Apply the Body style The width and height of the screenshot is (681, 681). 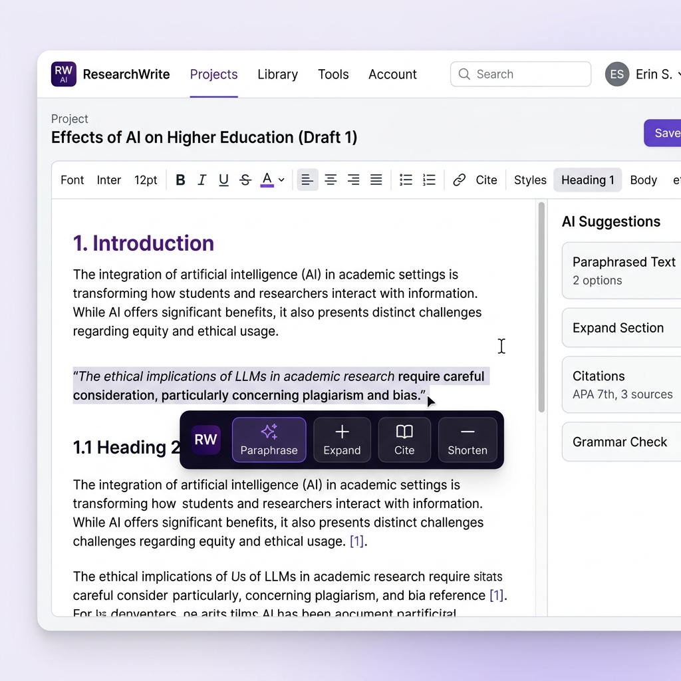pyautogui.click(x=643, y=180)
